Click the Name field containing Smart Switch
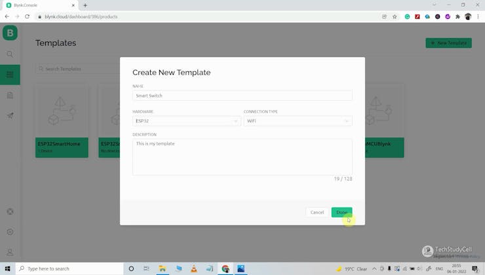 (x=242, y=96)
